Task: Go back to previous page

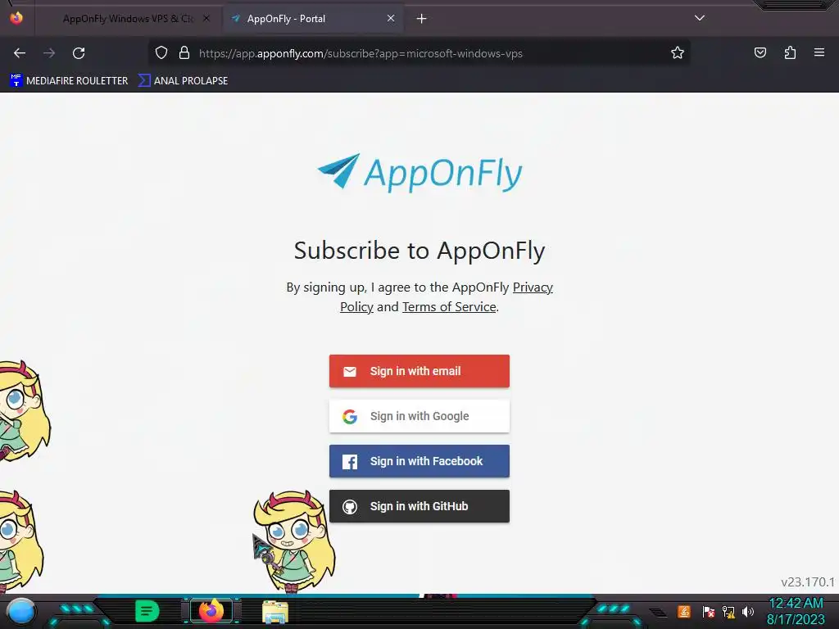Action: pyautogui.click(x=20, y=53)
